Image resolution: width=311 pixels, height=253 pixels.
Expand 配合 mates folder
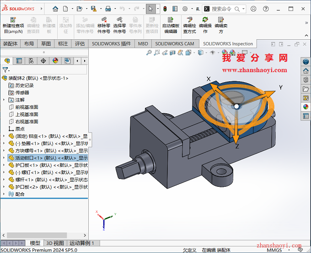pos(4,194)
